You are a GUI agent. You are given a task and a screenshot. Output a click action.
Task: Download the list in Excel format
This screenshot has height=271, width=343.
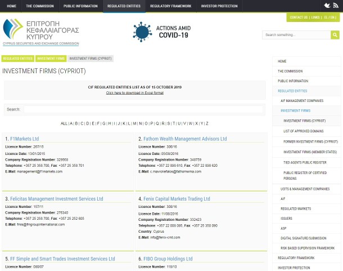pos(135,93)
